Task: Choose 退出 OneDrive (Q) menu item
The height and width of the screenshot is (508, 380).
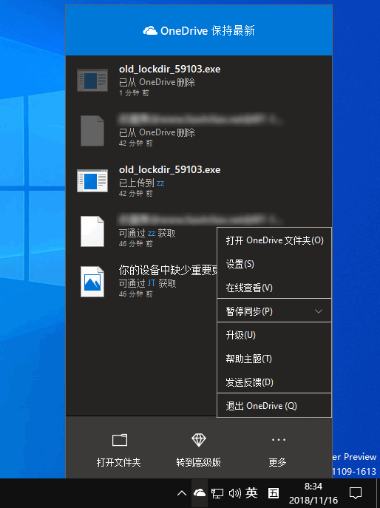Action: 274,406
